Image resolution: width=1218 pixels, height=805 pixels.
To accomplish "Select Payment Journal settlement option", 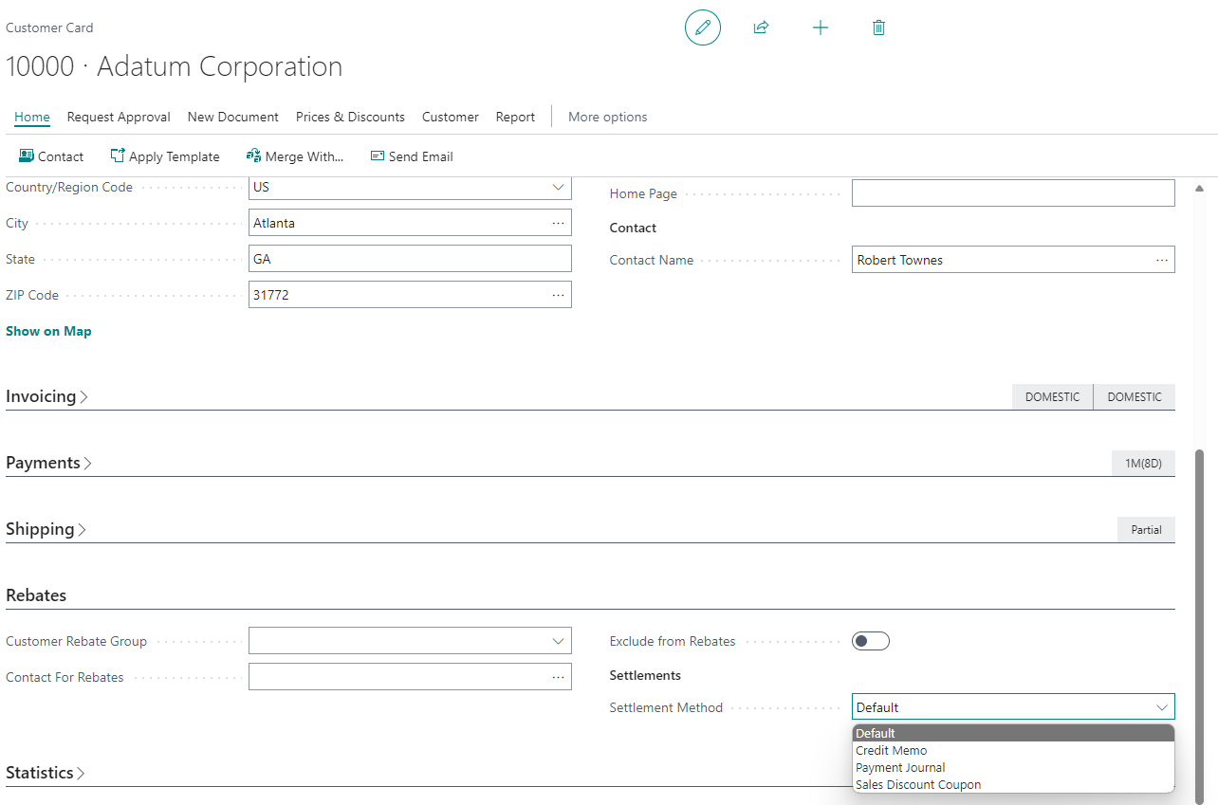I will 1013,767.
